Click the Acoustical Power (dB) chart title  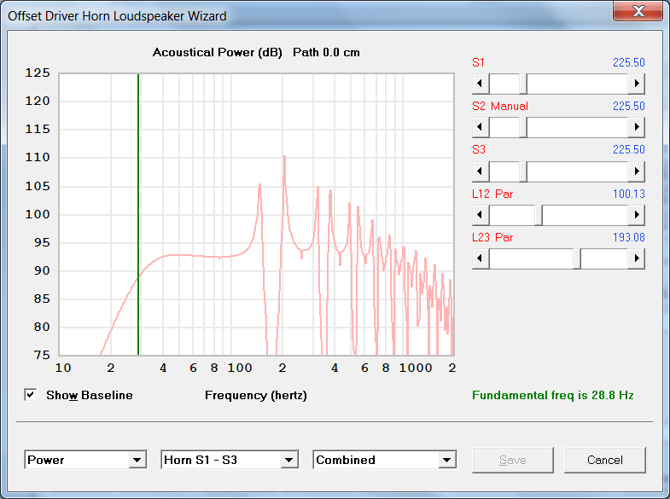point(217,53)
